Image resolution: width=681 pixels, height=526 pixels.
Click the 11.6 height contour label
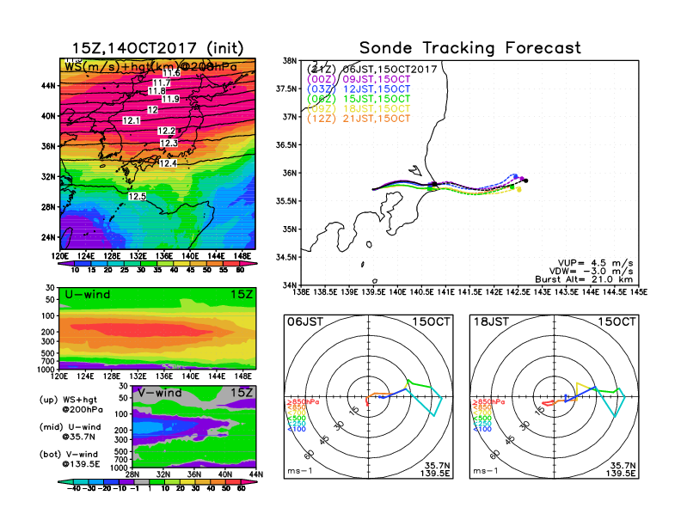tap(172, 74)
